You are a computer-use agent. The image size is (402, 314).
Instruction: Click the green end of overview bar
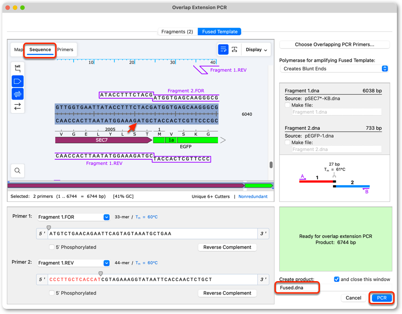(259, 185)
